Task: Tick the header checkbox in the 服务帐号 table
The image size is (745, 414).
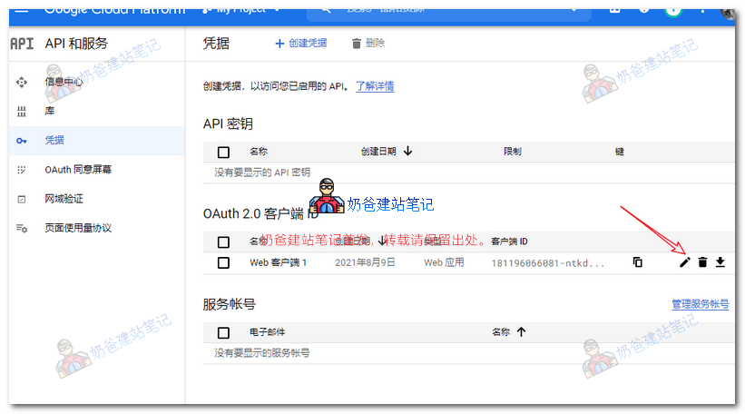Action: 223,332
